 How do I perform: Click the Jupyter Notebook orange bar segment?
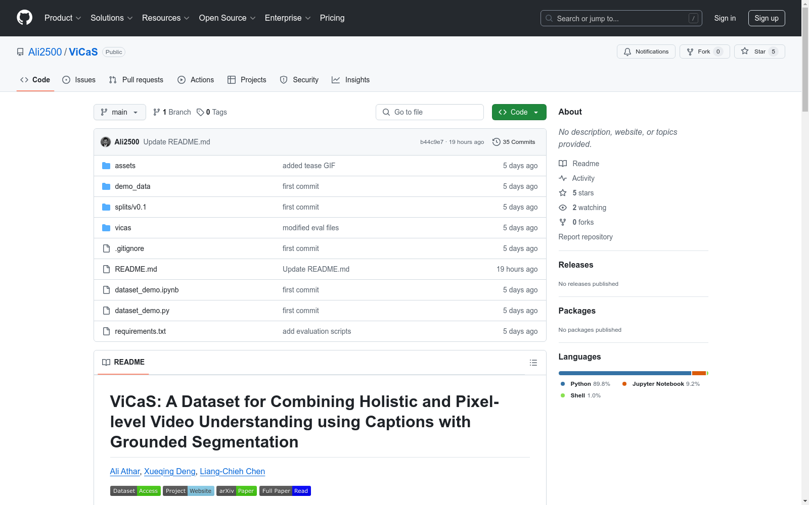point(699,373)
